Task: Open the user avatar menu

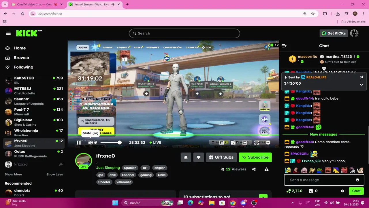Action: (354, 33)
